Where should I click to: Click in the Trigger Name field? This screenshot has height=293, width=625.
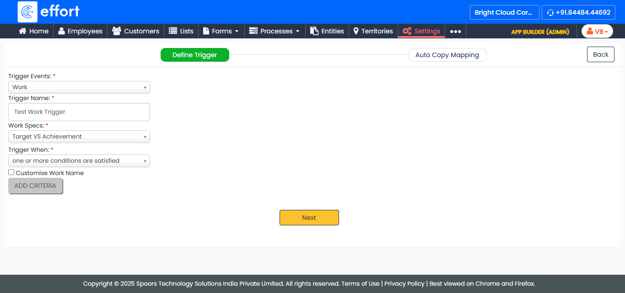click(x=79, y=112)
